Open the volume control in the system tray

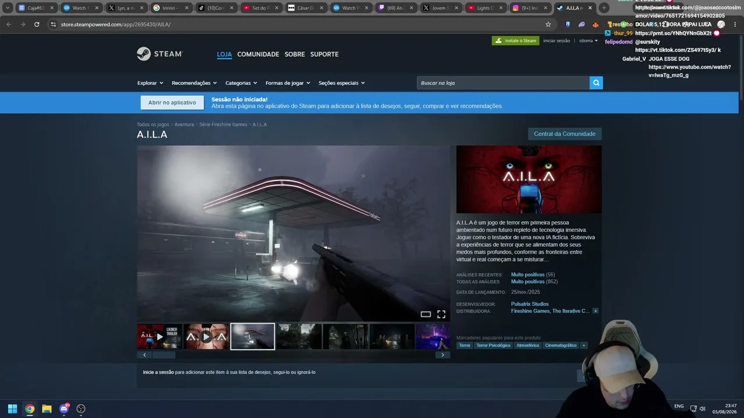point(702,409)
